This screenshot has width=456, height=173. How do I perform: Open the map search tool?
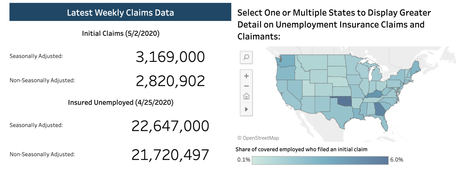point(246,57)
